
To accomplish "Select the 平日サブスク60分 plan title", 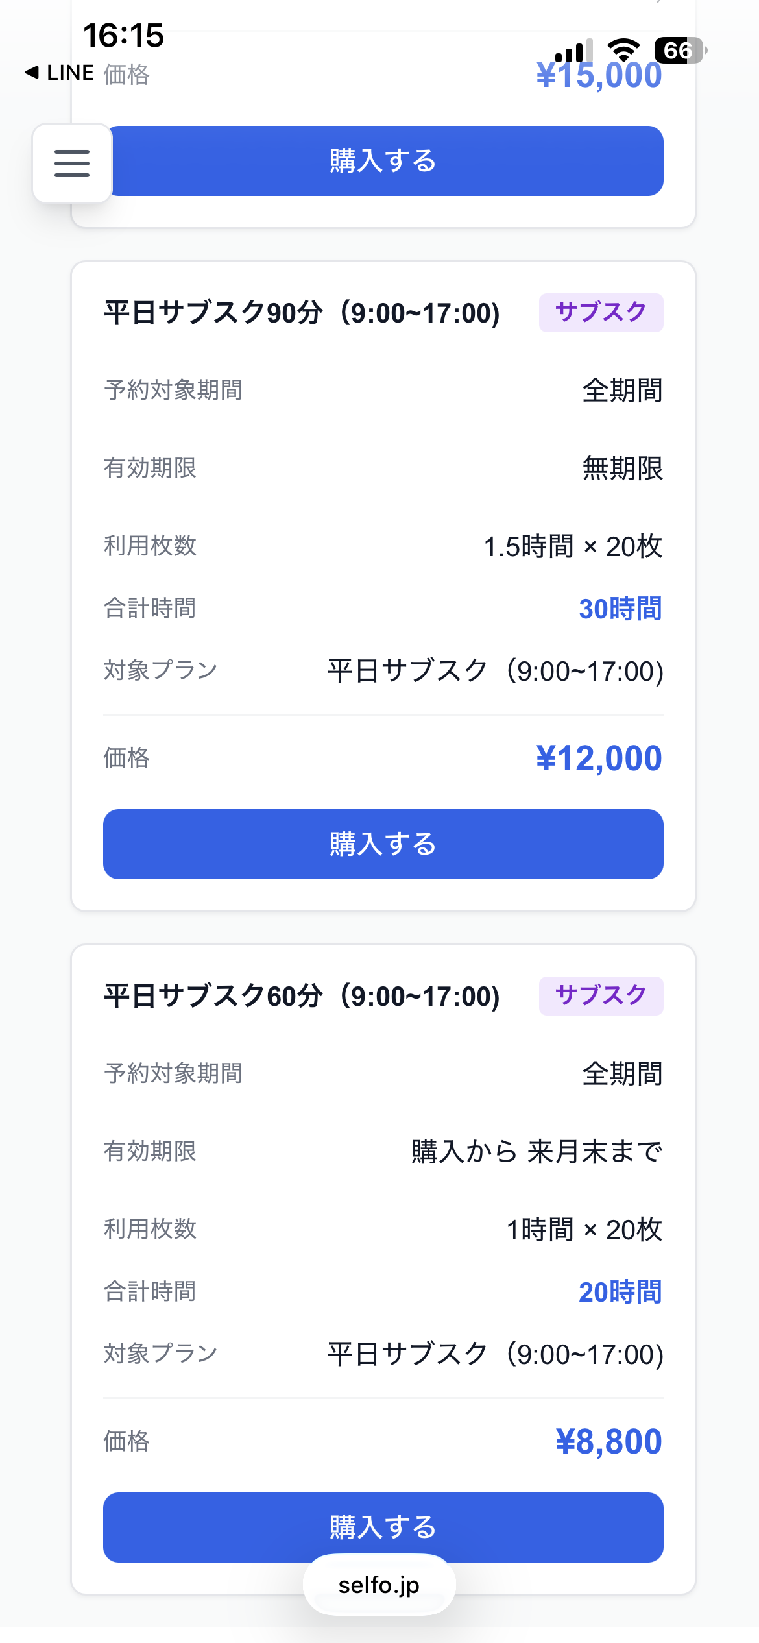I will (302, 996).
